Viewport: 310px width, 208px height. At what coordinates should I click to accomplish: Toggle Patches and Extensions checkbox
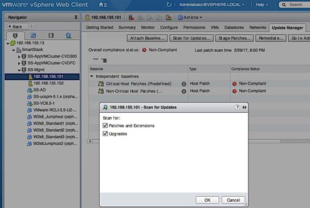105,125
